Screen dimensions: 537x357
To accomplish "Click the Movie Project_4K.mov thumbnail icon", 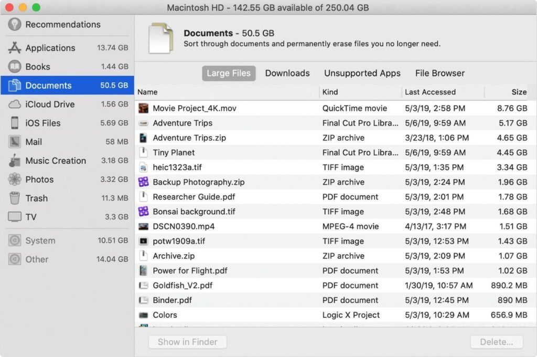I will (143, 108).
